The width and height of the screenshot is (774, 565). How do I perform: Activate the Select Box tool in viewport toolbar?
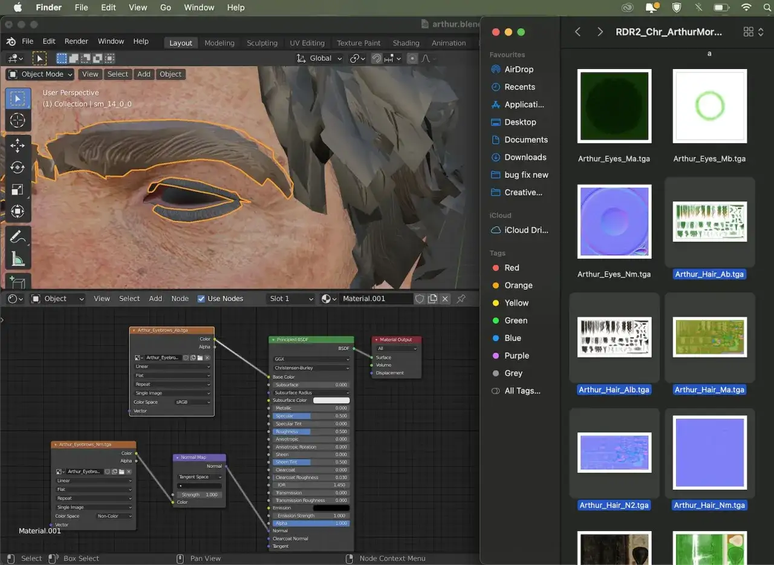coord(18,99)
